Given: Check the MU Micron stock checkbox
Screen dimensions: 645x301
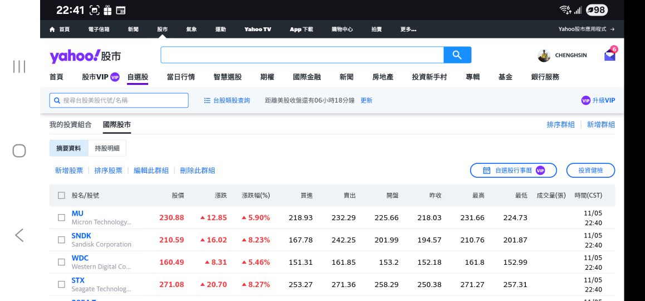Looking at the screenshot, I should pos(62,217).
